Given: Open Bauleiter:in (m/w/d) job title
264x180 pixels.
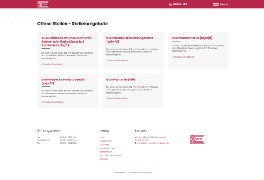Looking at the screenshot, I should 121,79.
